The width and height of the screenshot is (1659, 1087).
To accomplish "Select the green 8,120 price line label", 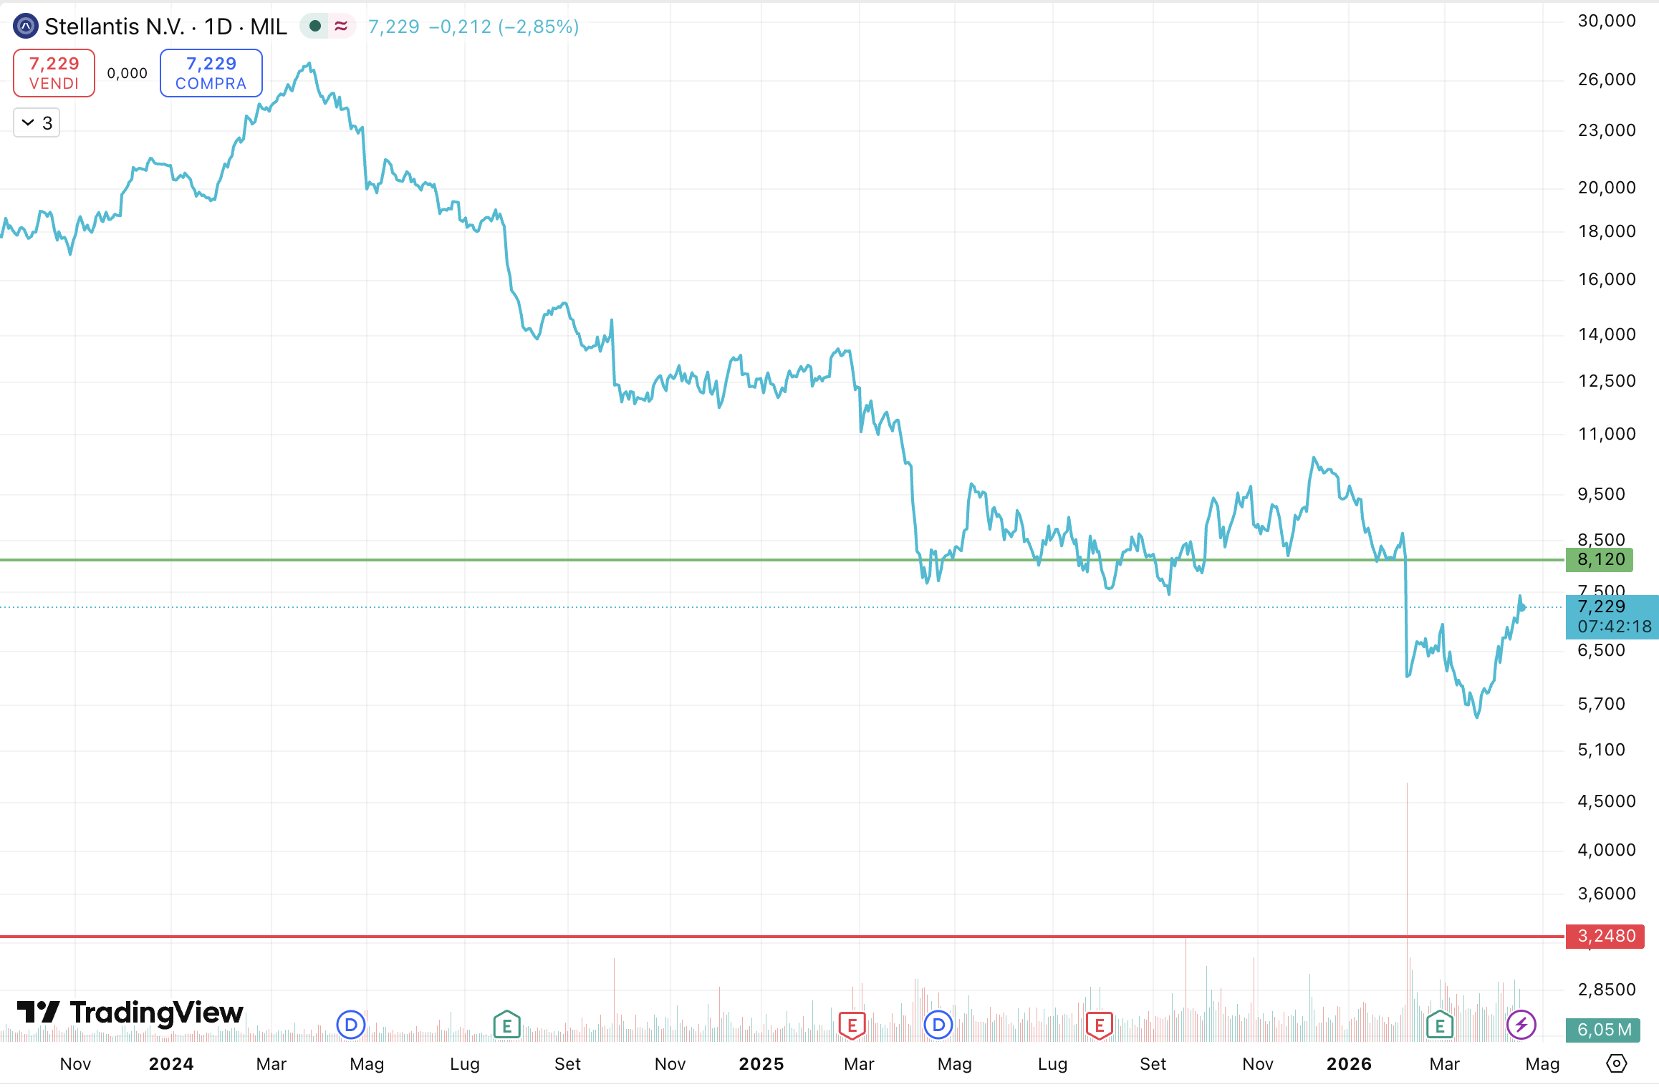I will [1599, 560].
